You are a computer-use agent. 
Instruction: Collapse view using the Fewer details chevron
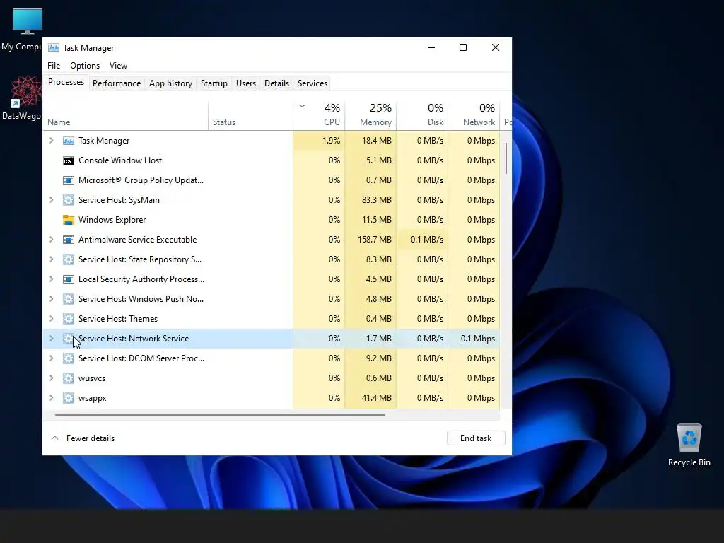pos(54,438)
